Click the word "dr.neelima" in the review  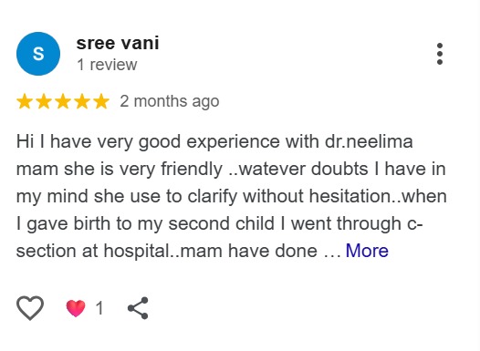coord(369,142)
